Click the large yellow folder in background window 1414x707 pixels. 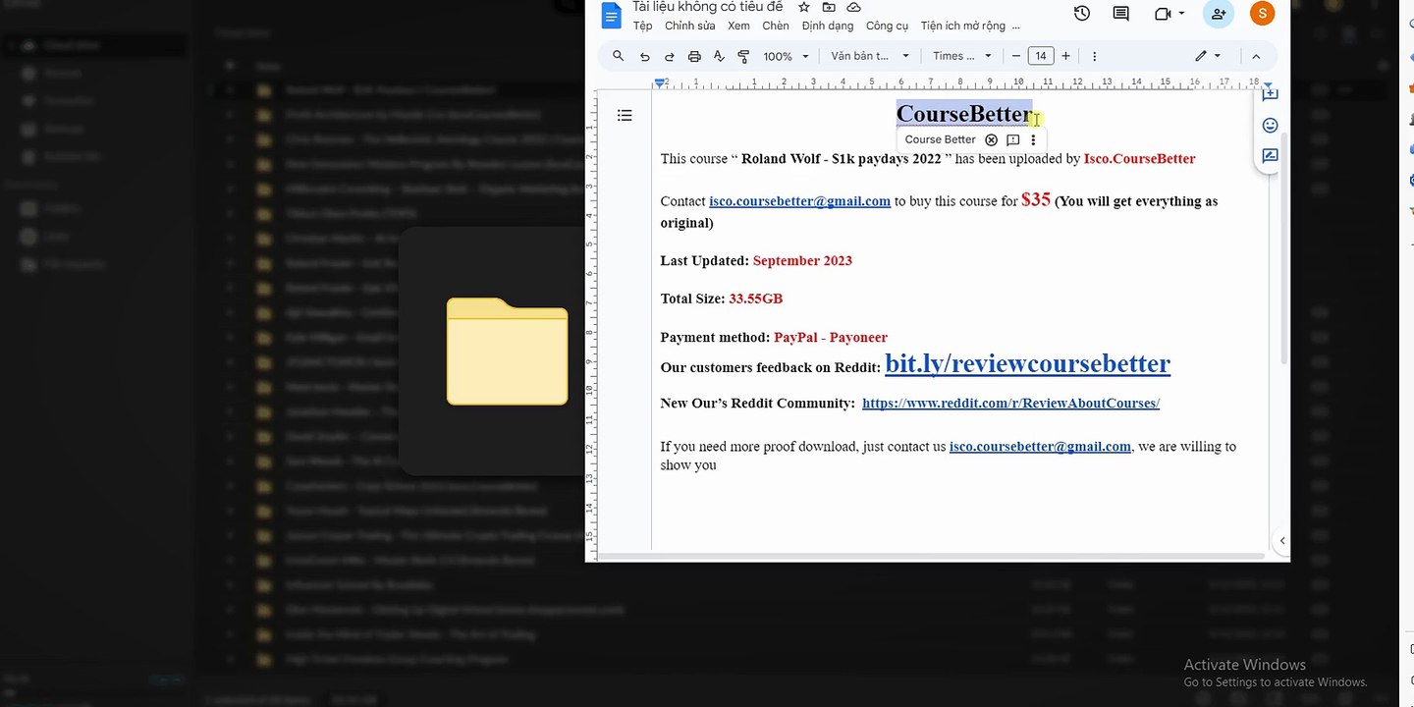[508, 351]
